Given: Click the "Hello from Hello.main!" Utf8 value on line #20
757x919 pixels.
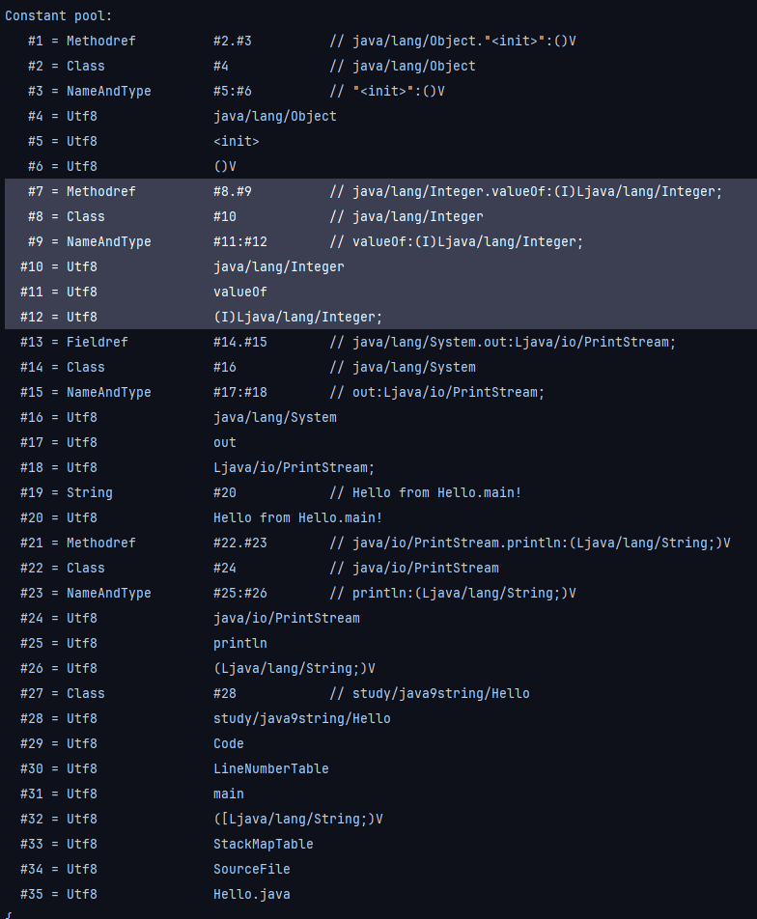Looking at the screenshot, I should pyautogui.click(x=297, y=517).
